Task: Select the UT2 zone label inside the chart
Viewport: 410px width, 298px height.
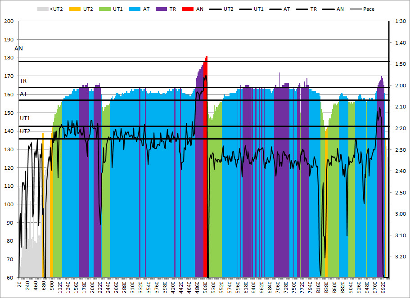Action: pos(25,131)
